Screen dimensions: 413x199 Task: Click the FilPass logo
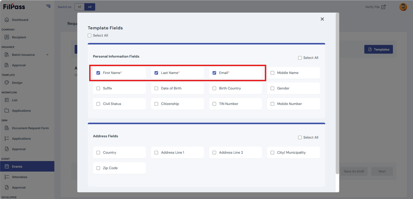pyautogui.click(x=14, y=7)
